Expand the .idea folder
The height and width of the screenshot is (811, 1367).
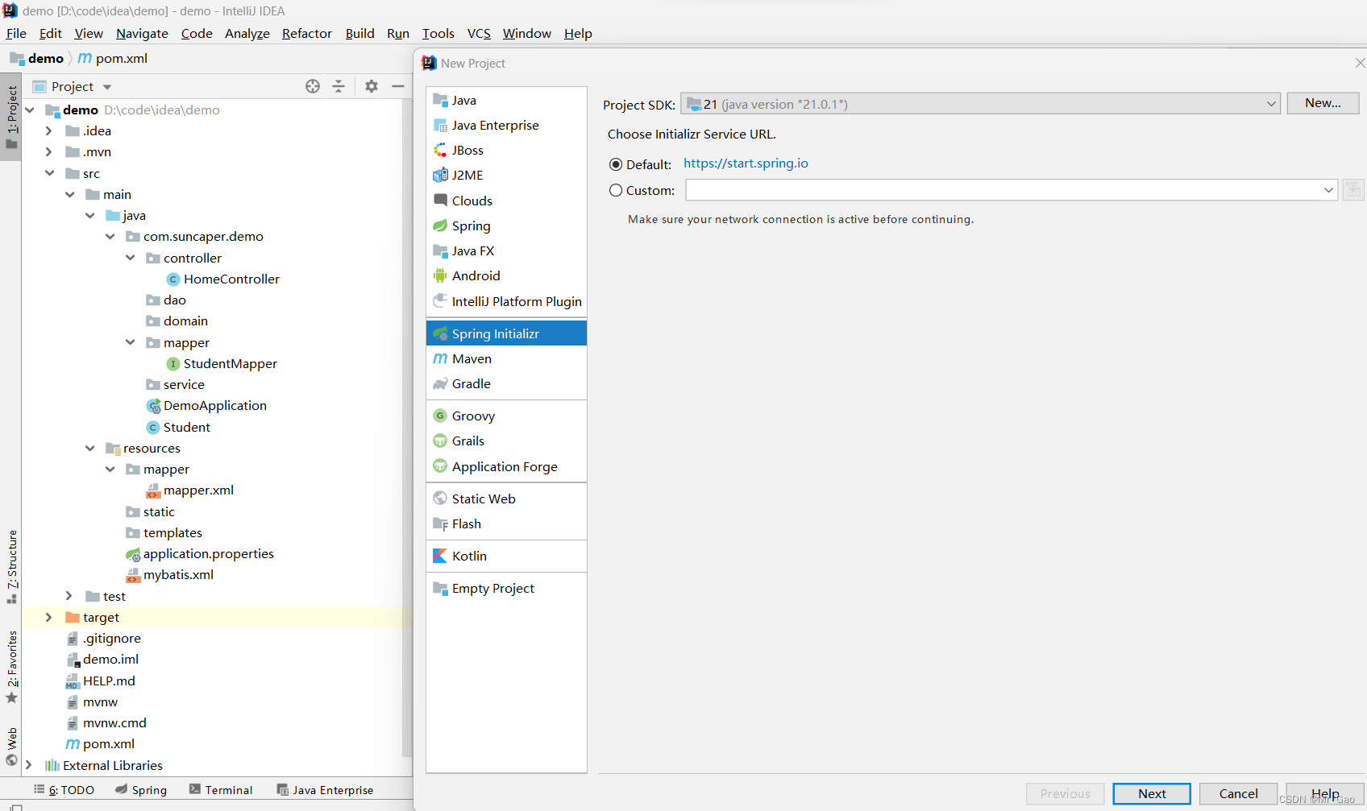point(48,130)
